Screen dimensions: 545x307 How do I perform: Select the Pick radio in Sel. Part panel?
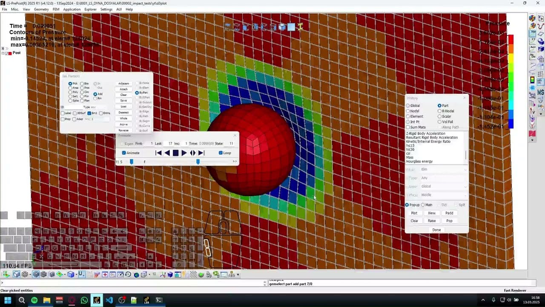[x=70, y=84]
